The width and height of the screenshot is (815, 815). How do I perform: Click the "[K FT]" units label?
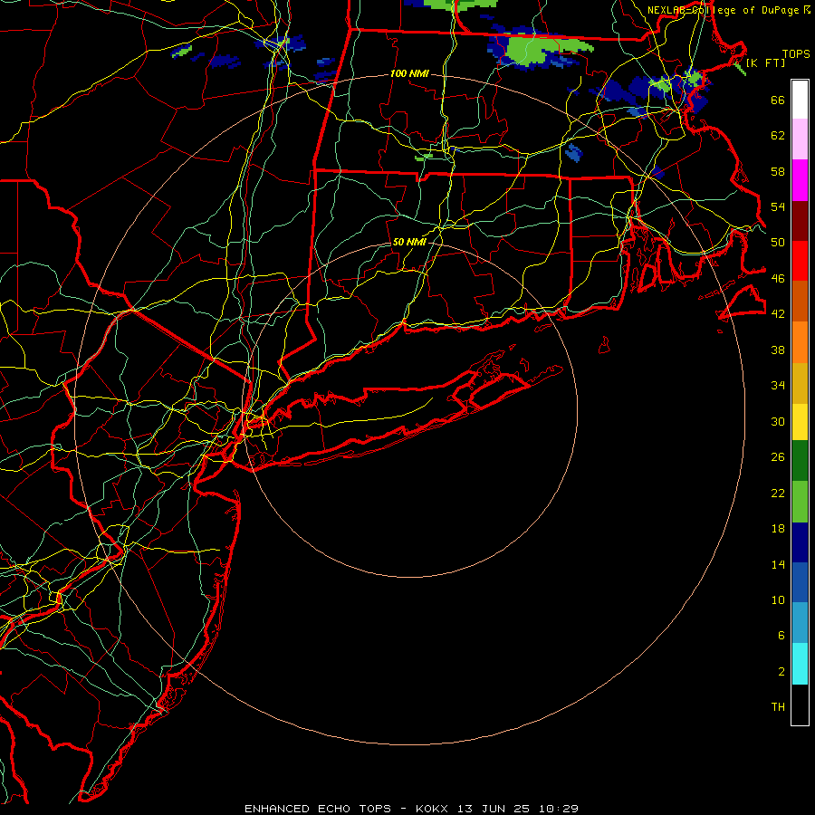(765, 63)
